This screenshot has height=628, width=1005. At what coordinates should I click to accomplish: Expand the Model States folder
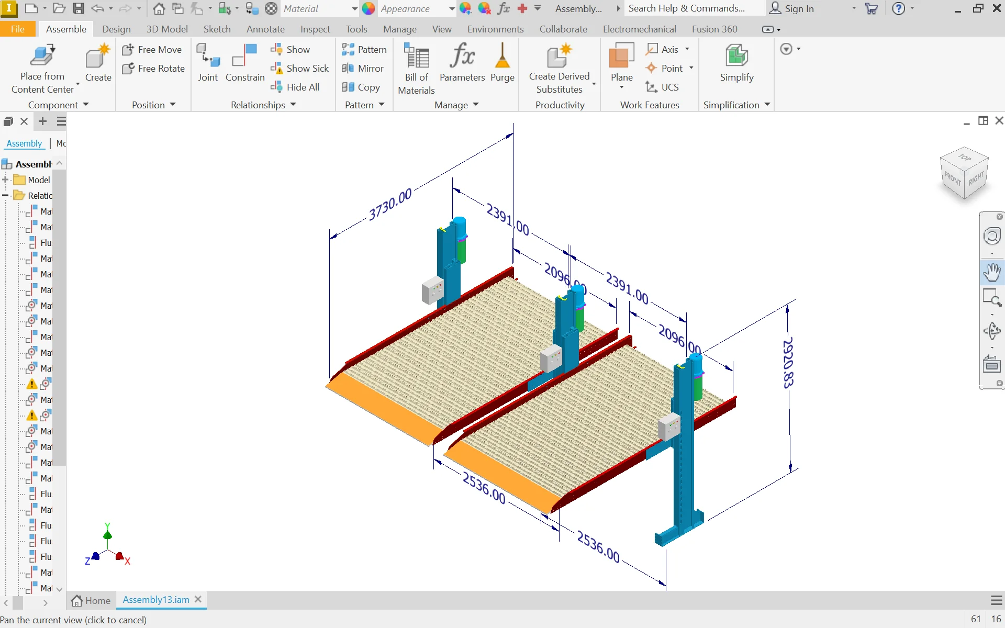(x=5, y=180)
